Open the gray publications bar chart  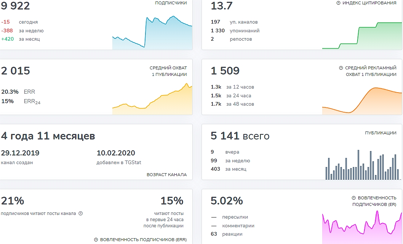click(x=362, y=165)
